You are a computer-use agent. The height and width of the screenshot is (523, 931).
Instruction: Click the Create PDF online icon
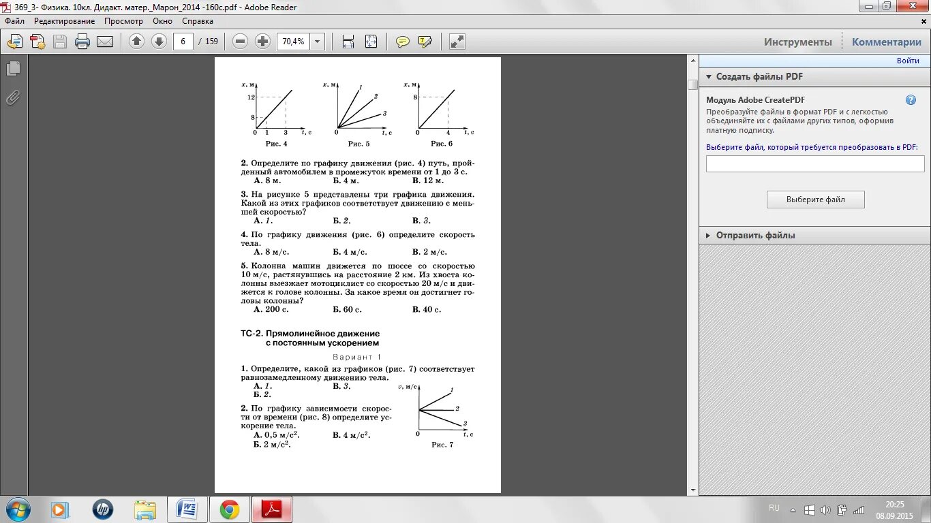click(x=37, y=42)
